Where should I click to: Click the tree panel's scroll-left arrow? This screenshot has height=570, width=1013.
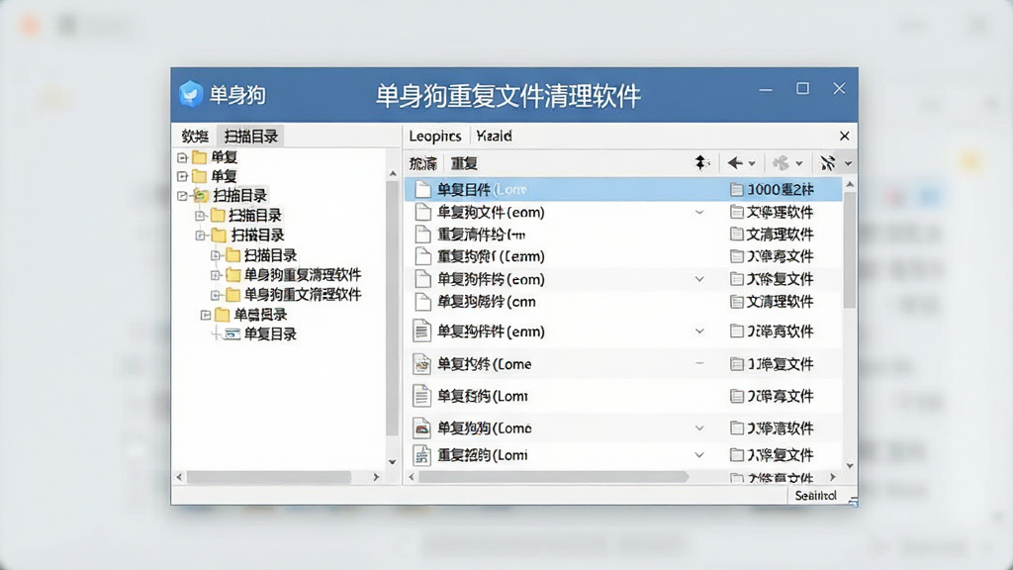pos(180,477)
